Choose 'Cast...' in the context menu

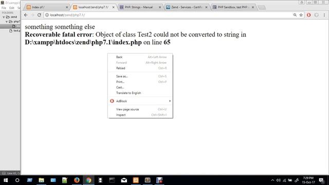pos(140,87)
